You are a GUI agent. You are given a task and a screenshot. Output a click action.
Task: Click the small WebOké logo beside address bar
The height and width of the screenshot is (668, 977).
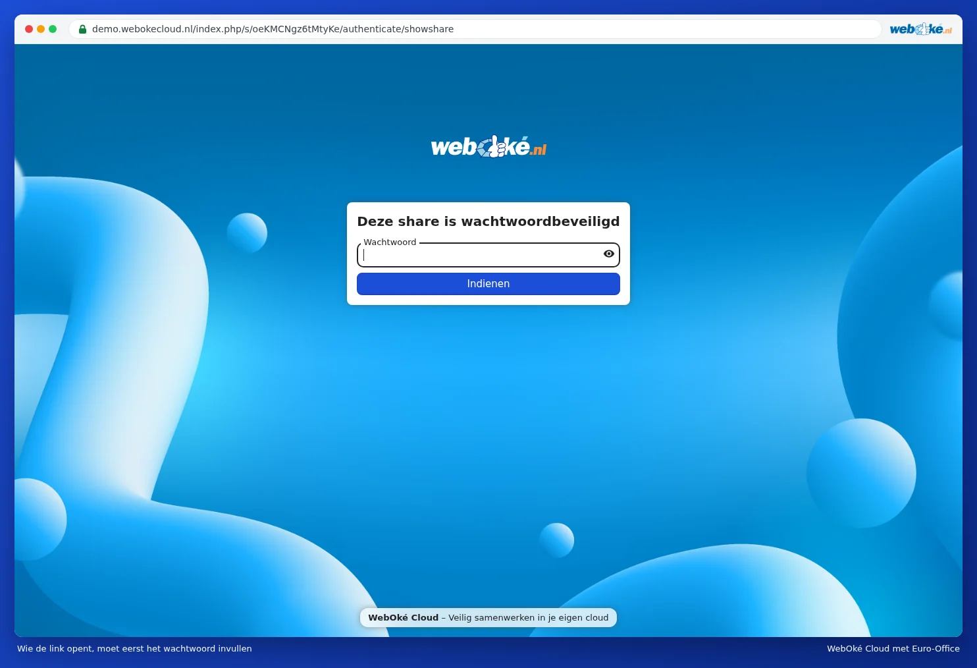(920, 29)
